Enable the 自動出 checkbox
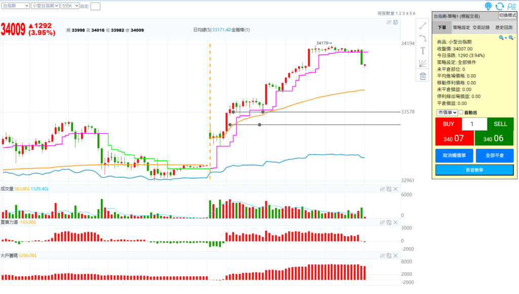519x294 pixels. (x=461, y=112)
